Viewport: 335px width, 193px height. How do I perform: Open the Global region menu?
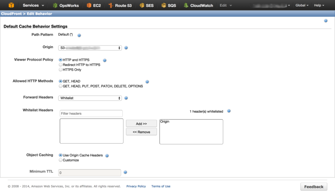point(301,5)
